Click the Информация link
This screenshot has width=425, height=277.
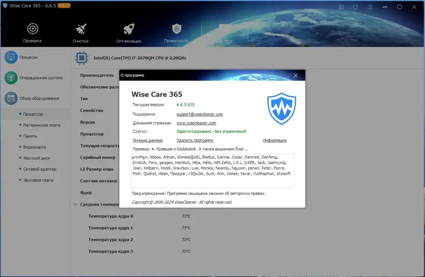pyautogui.click(x=275, y=140)
